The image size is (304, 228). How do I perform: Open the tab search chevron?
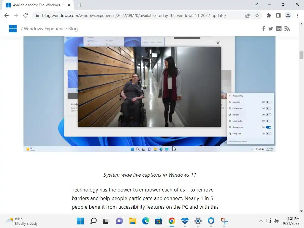(x=256, y=4)
